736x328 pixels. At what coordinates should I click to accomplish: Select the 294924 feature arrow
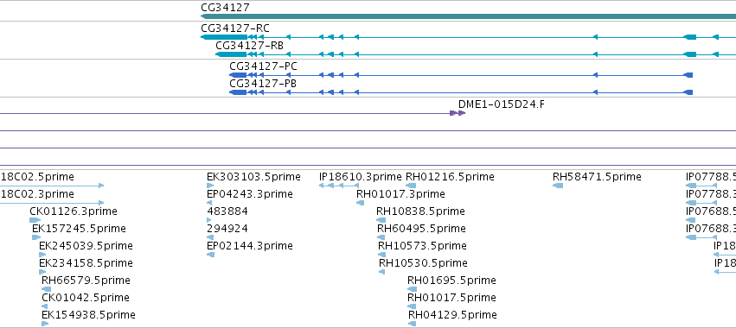(x=209, y=237)
